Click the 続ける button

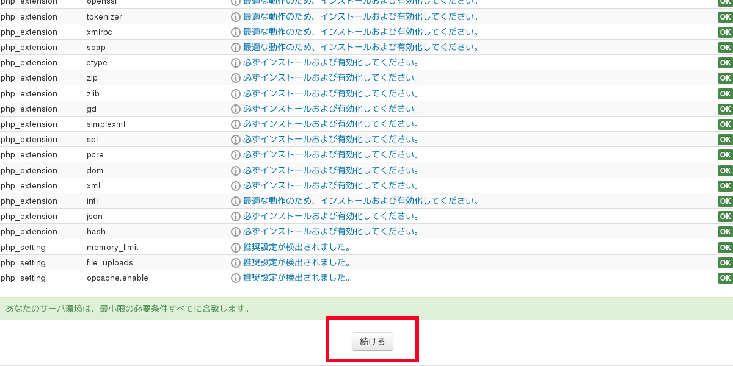pos(372,342)
